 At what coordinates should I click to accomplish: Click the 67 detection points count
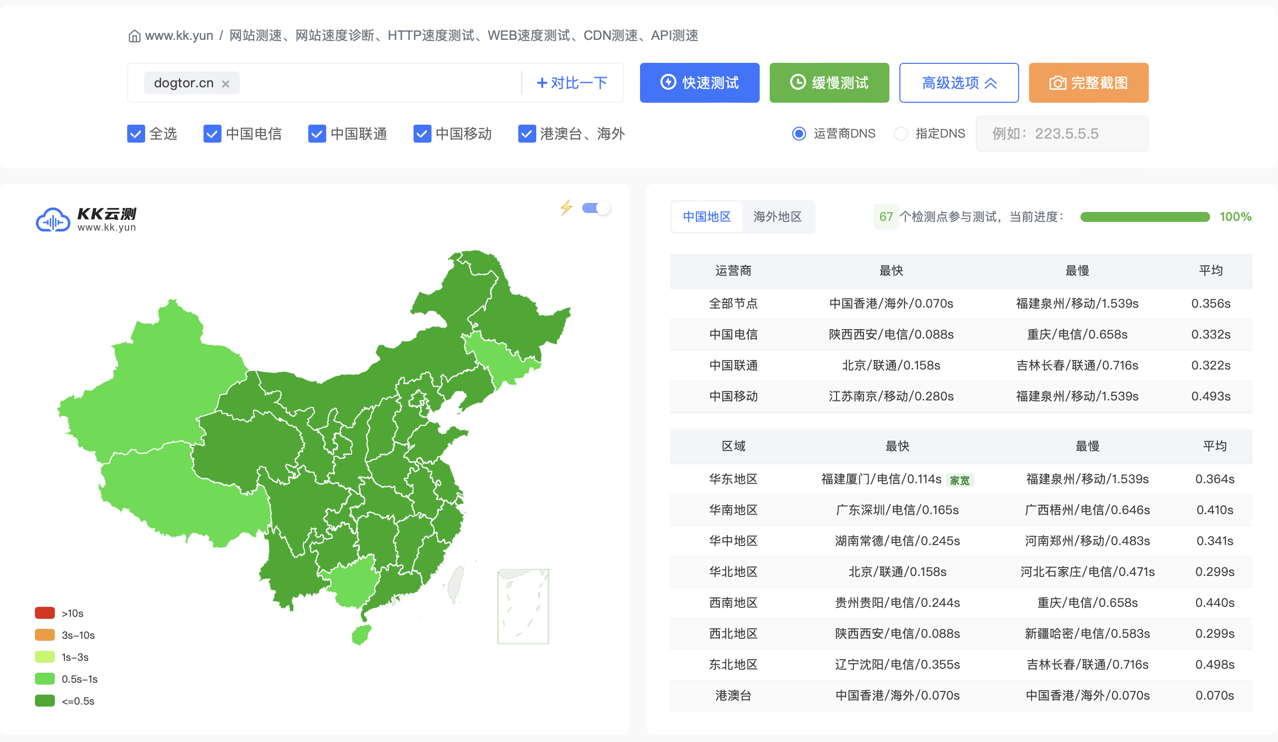coord(886,217)
